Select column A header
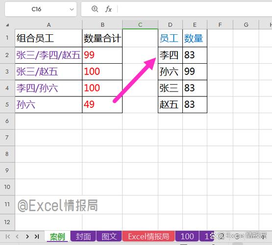 pyautogui.click(x=49, y=25)
